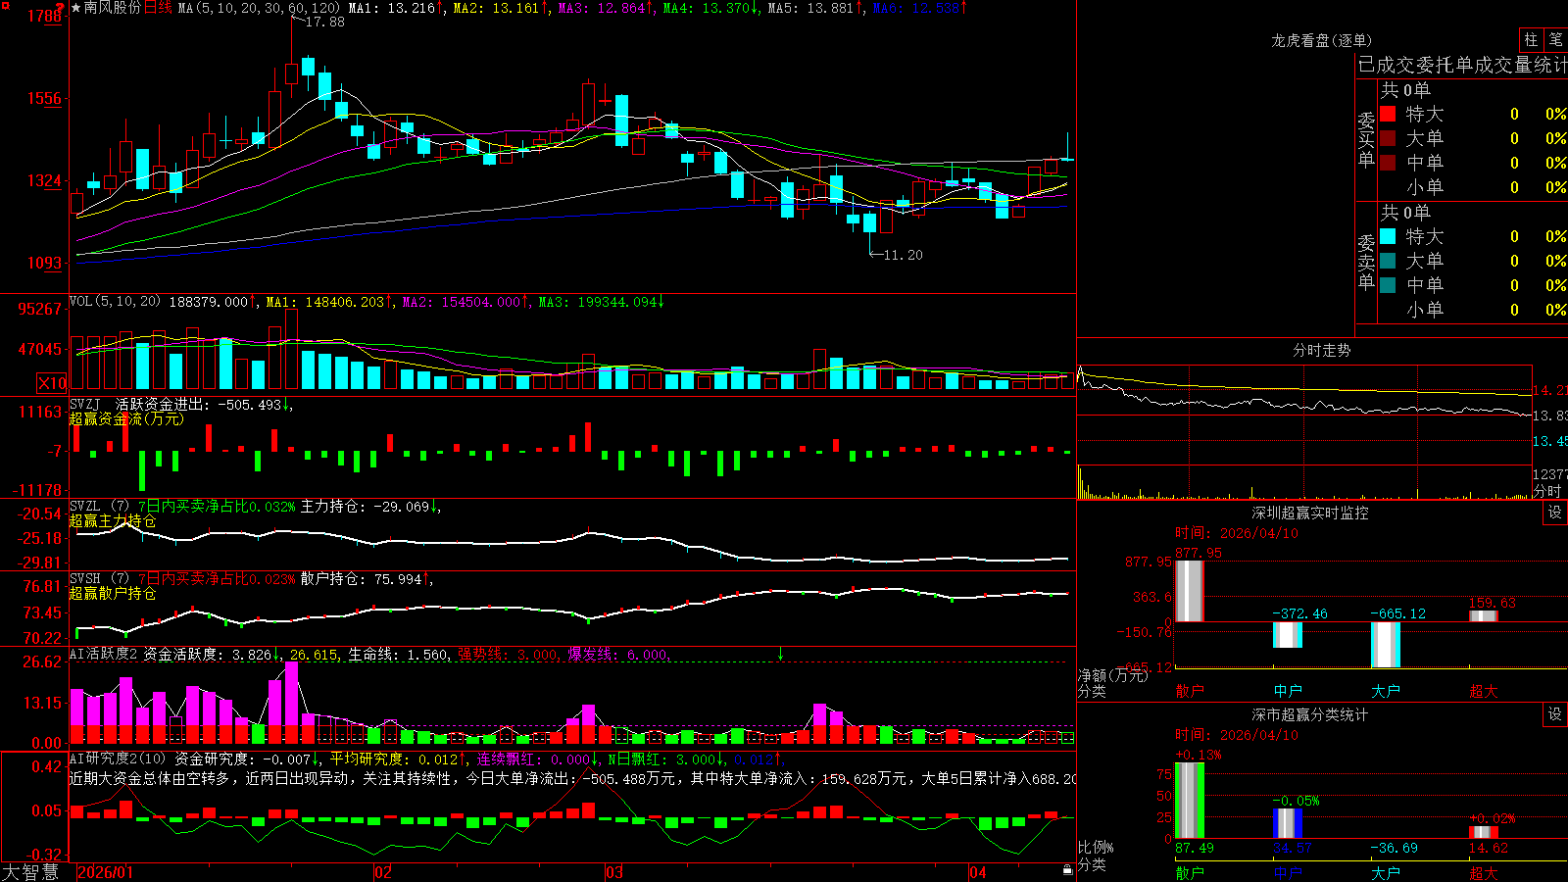
Task: Click the 03 month timeline marker
Action: pyautogui.click(x=614, y=872)
